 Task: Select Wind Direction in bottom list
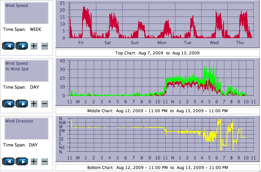[x=19, y=121]
